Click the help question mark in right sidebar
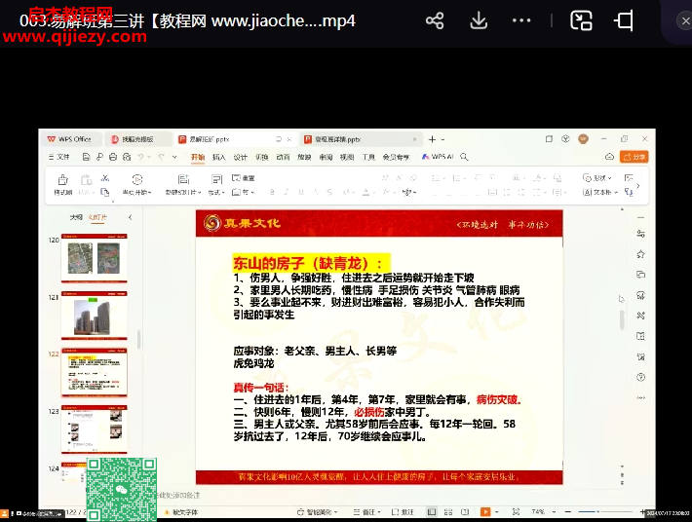This screenshot has width=692, height=522. [640, 378]
